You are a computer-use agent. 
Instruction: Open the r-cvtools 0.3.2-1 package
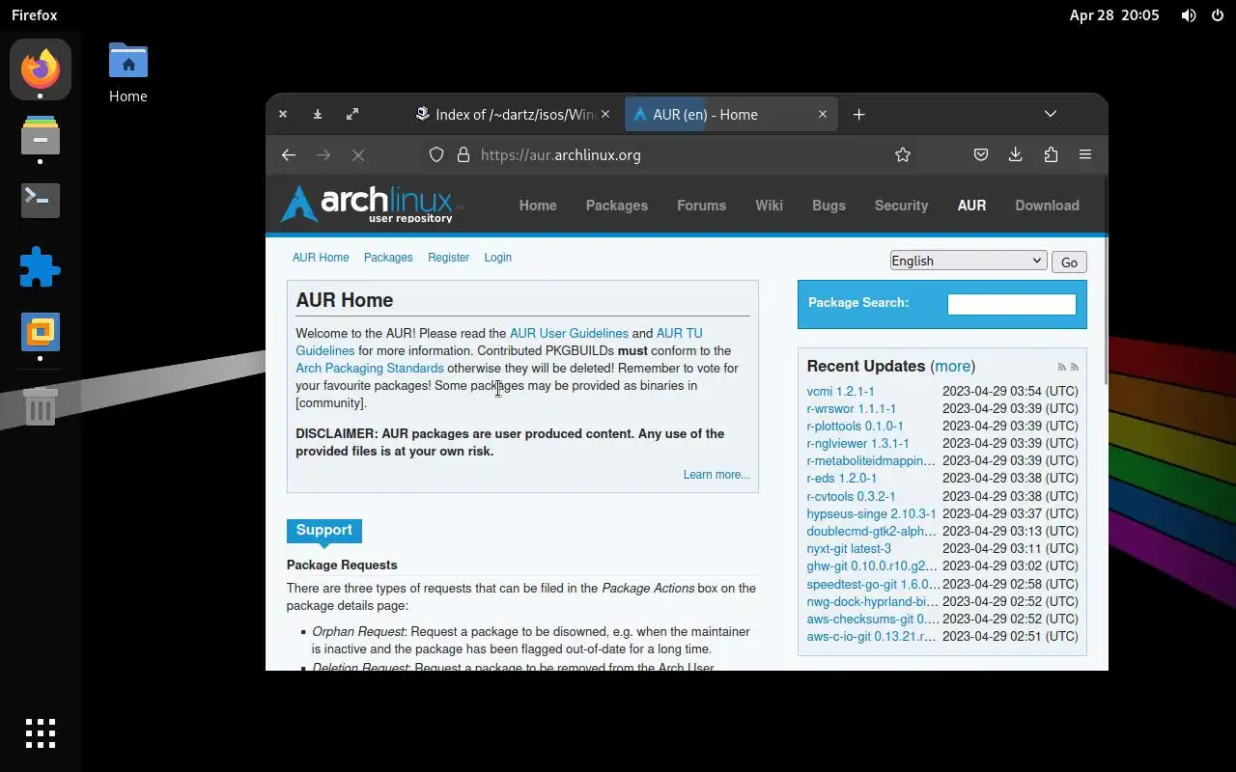(x=851, y=496)
